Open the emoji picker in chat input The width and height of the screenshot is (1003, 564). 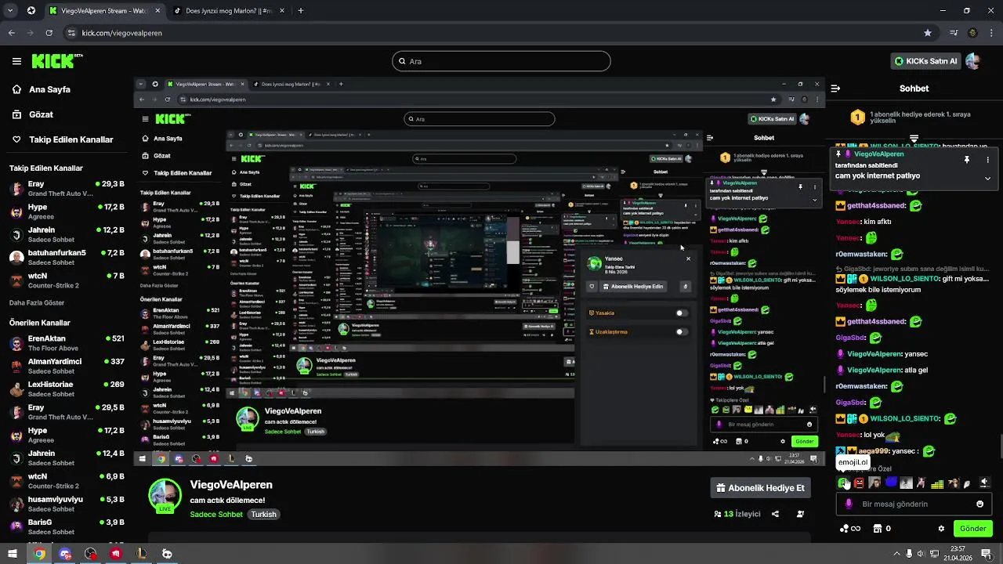click(x=979, y=504)
